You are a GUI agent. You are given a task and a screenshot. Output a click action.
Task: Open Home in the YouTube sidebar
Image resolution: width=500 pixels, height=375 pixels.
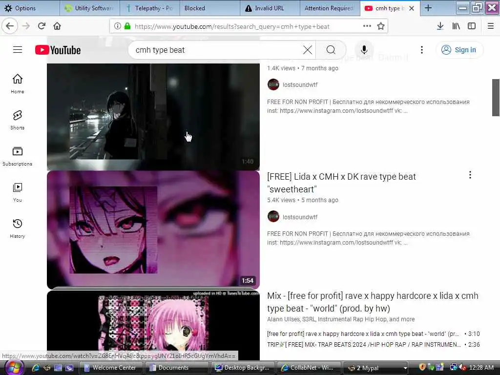click(18, 83)
